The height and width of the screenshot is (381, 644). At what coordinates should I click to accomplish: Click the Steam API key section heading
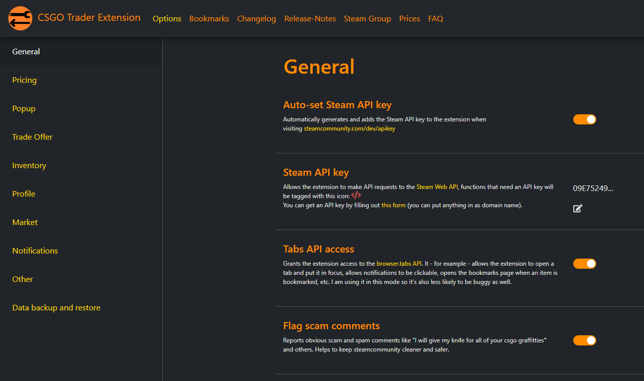tap(316, 173)
